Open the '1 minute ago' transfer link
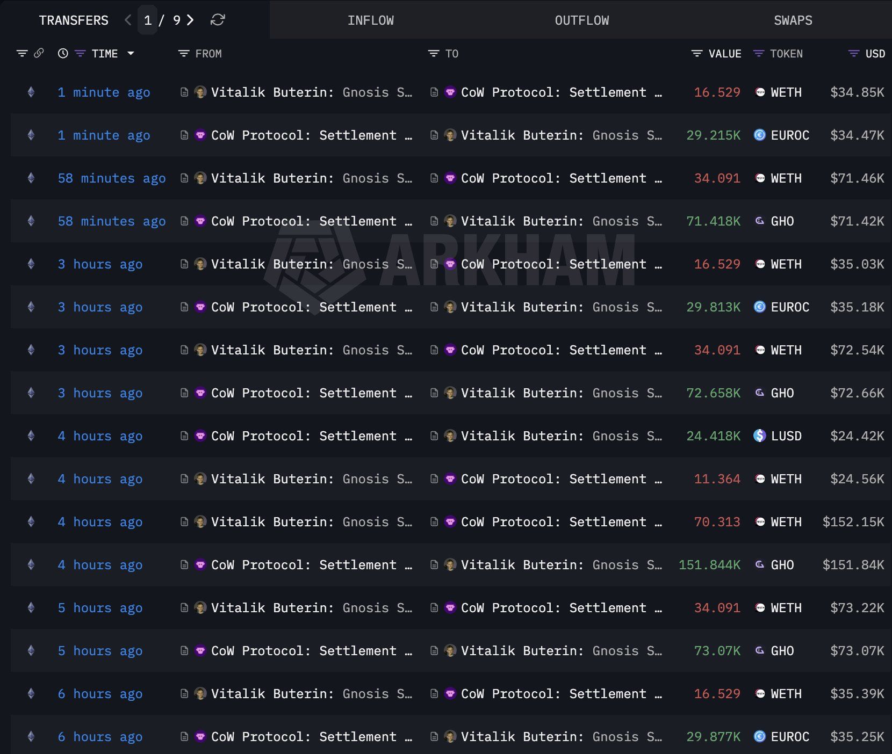Image resolution: width=892 pixels, height=754 pixels. tap(104, 92)
